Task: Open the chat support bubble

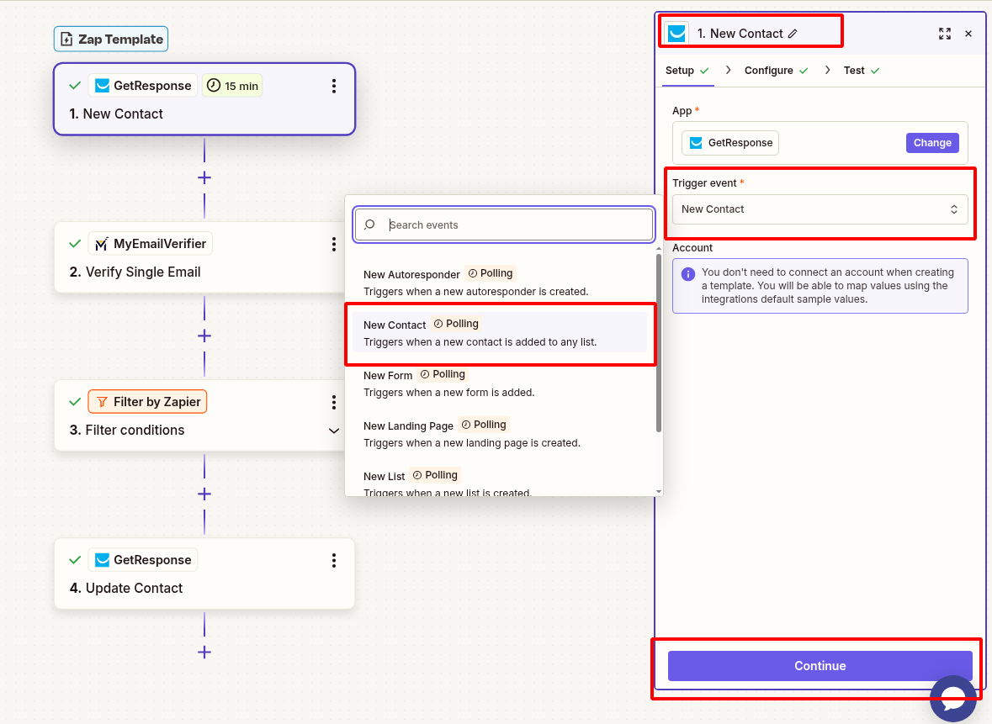Action: 953,698
